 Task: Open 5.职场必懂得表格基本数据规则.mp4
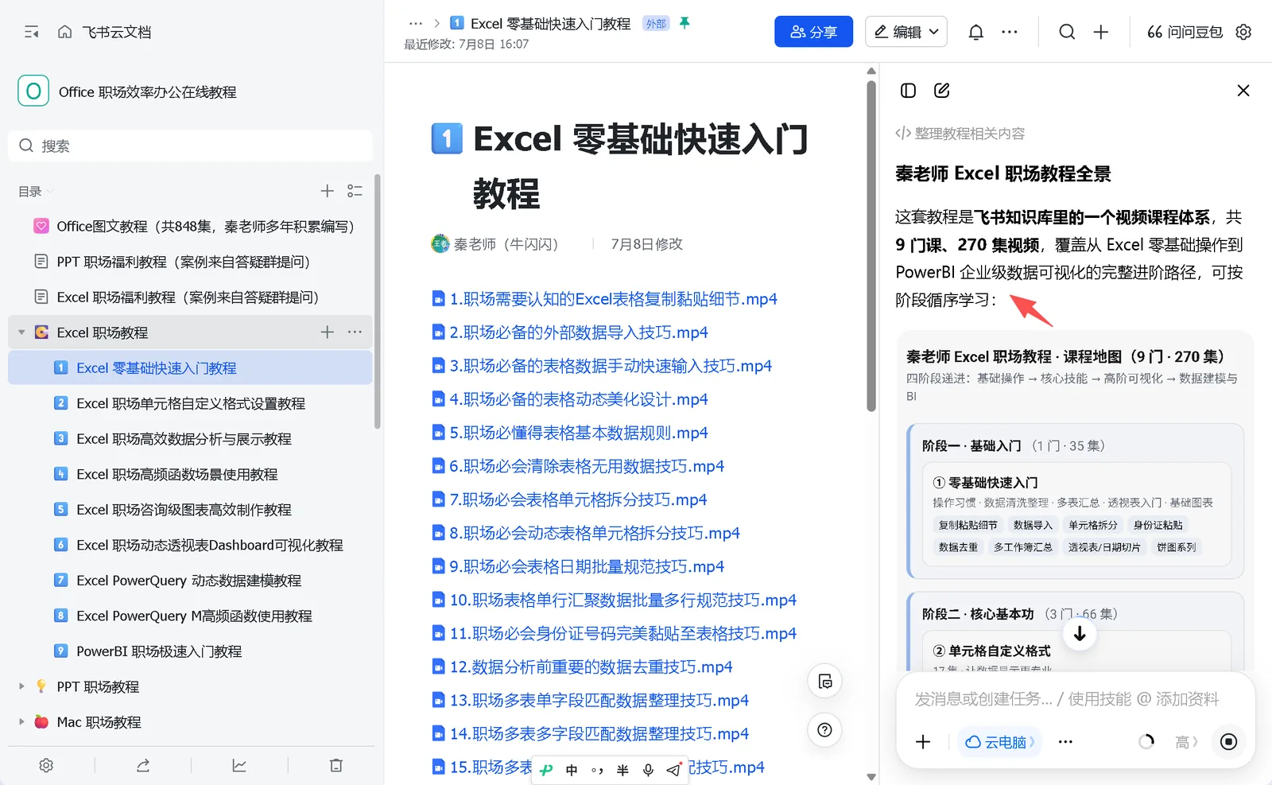570,433
